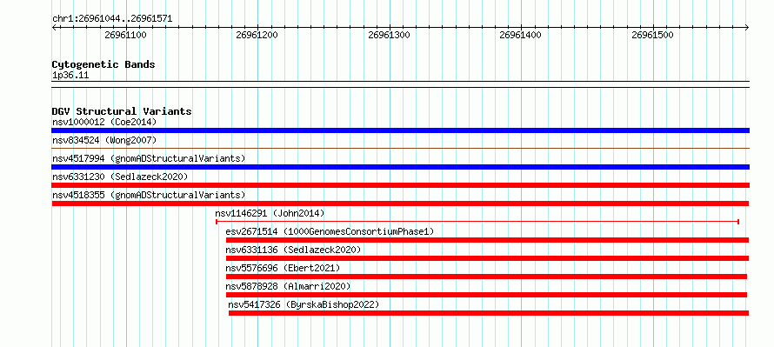Select the red esv2671514 variant bar
774x347 pixels.
[487, 240]
